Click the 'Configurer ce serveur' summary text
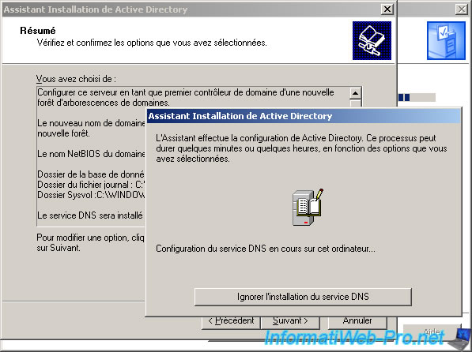Screen dimensions: 472x352 [x=186, y=97]
